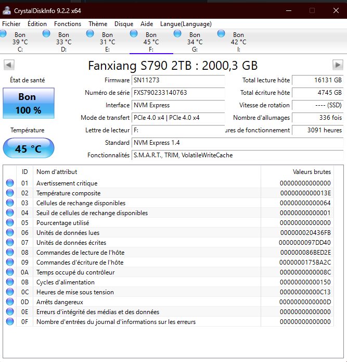Click the Mode de transfert field

coord(178,118)
